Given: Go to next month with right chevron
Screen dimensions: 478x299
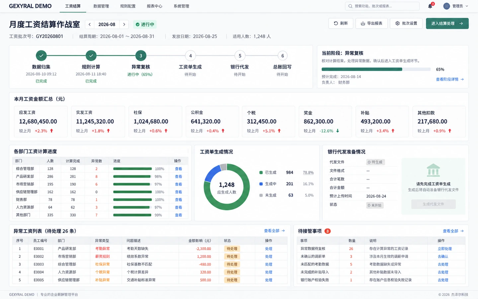Looking at the screenshot, I should pyautogui.click(x=124, y=24).
